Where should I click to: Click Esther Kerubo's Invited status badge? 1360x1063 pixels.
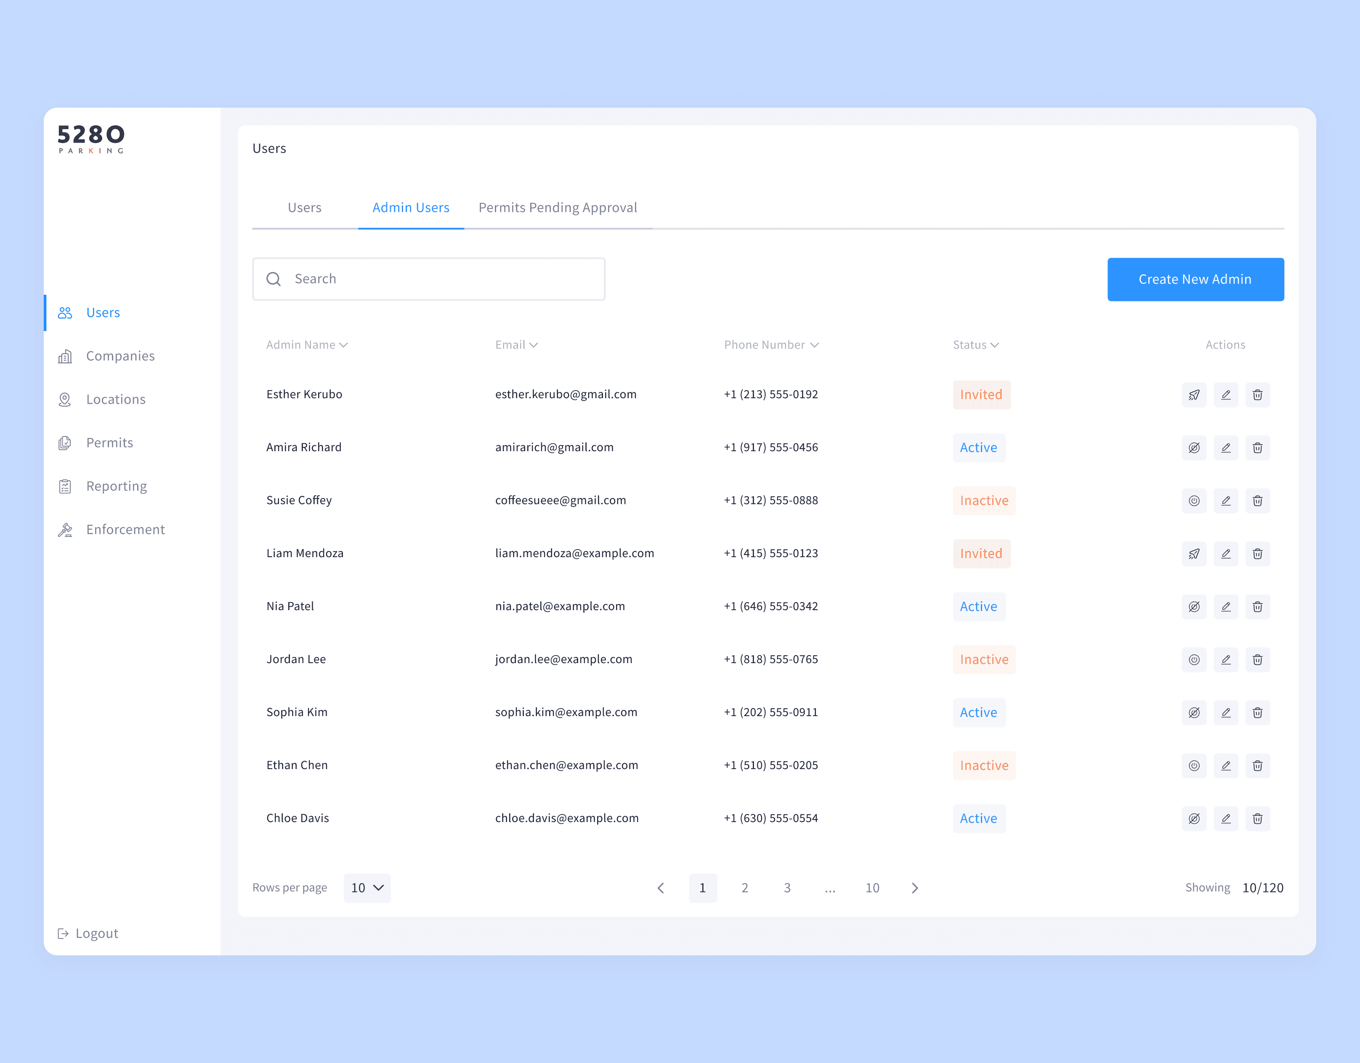tap(981, 394)
